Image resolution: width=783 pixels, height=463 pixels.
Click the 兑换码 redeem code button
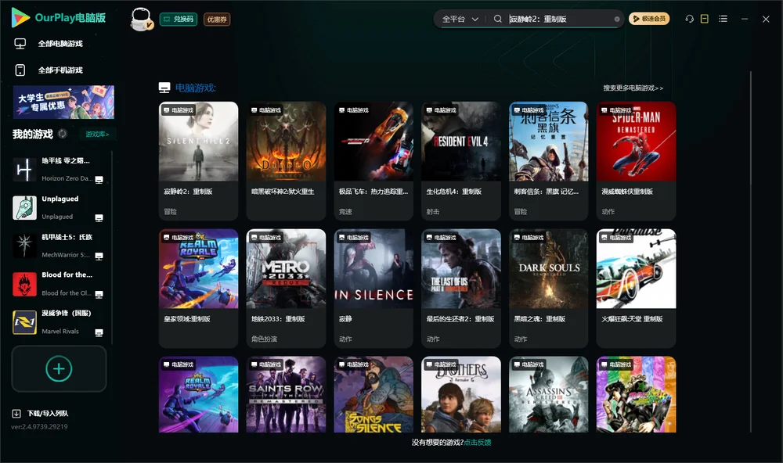179,20
